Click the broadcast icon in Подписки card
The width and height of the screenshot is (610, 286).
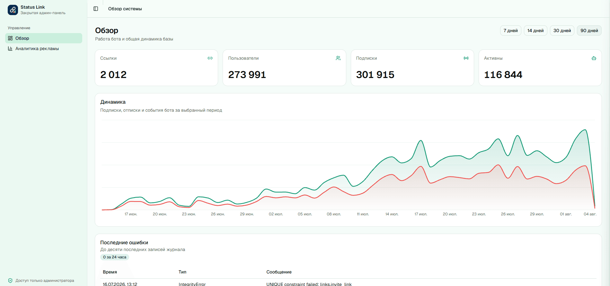click(466, 58)
